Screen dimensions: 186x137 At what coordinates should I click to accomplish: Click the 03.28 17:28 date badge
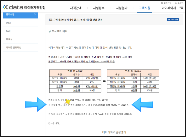click(x=173, y=19)
